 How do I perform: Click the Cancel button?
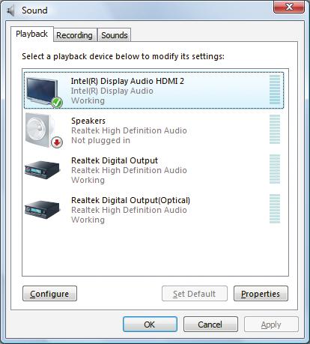point(210,325)
